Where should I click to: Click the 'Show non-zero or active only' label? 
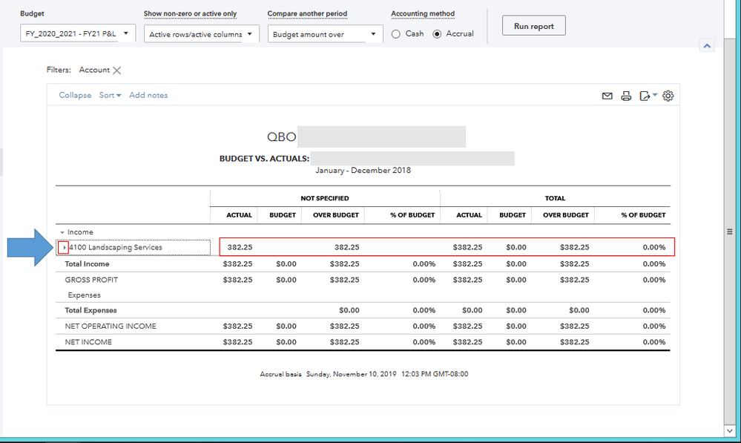[191, 13]
